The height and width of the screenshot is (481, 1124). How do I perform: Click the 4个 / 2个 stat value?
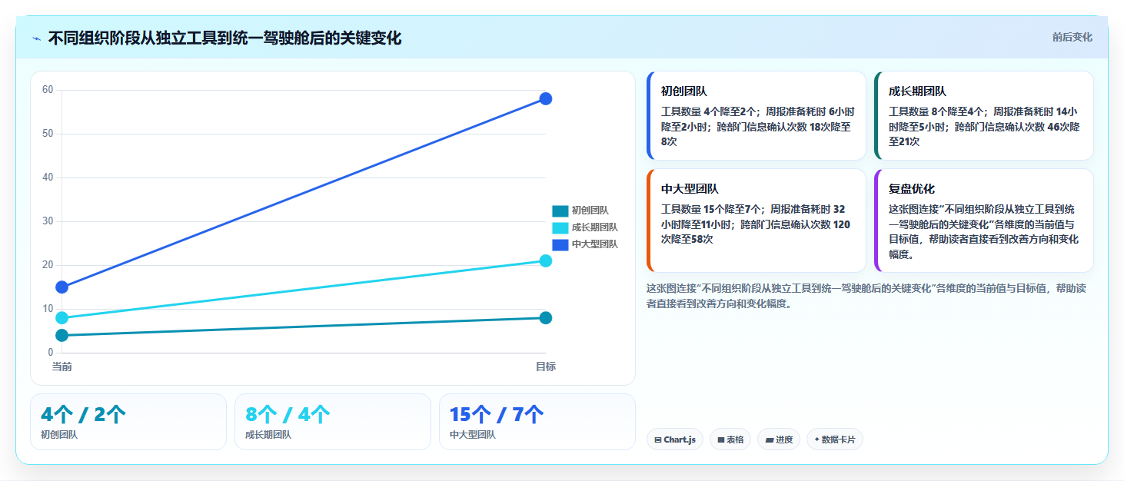click(83, 415)
